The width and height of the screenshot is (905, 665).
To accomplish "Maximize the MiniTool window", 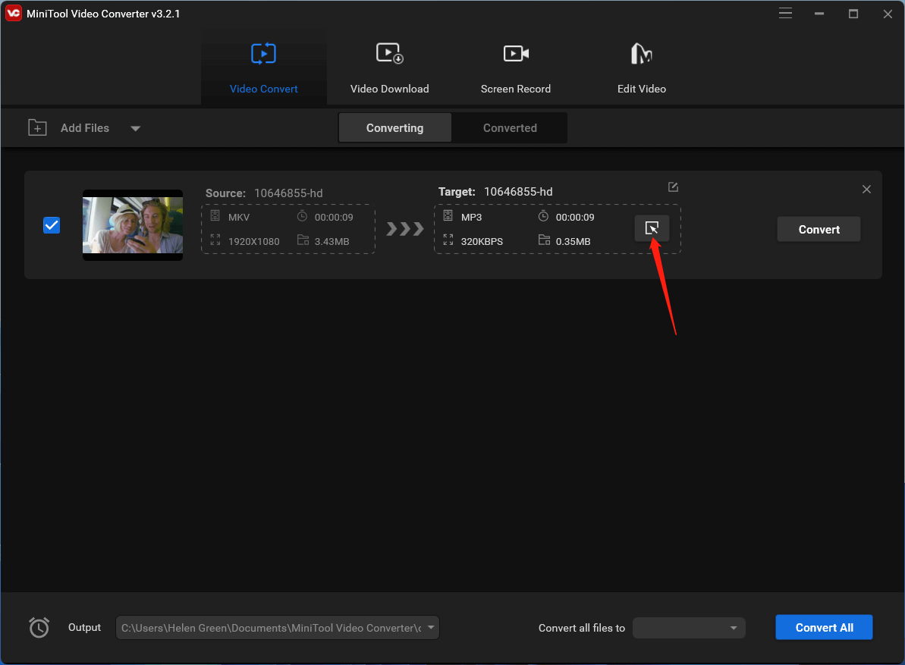I will (853, 13).
